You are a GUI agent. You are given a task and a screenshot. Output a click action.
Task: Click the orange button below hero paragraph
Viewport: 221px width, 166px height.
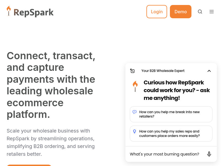click(x=29, y=165)
